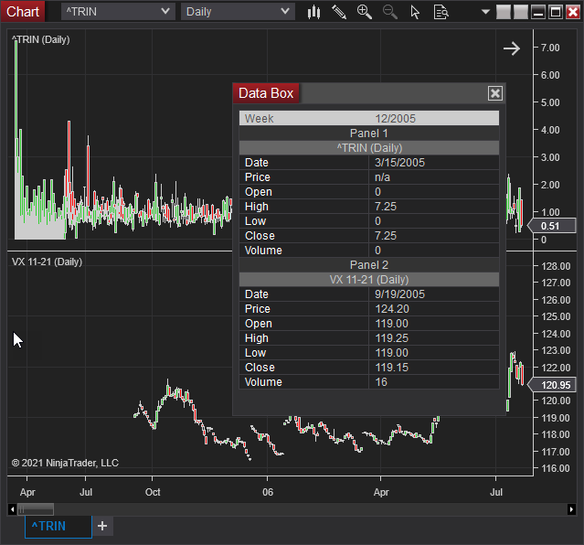Image resolution: width=584 pixels, height=545 pixels.
Task: Click the first gray link button
Action: click(503, 13)
